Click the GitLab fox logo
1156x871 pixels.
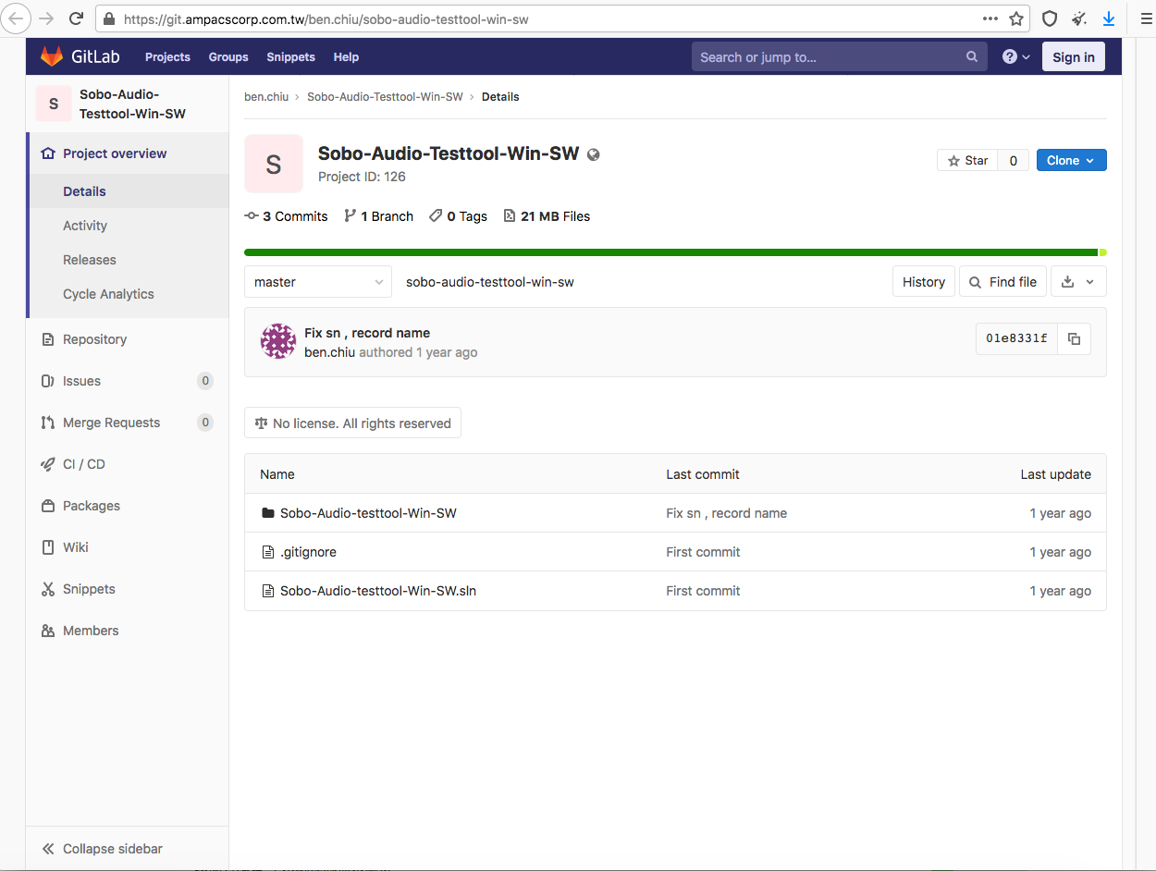[52, 56]
